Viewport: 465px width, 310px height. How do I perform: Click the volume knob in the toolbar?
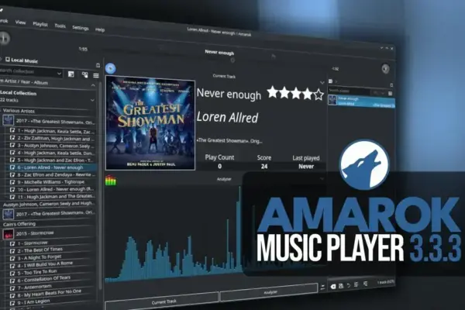click(x=385, y=69)
